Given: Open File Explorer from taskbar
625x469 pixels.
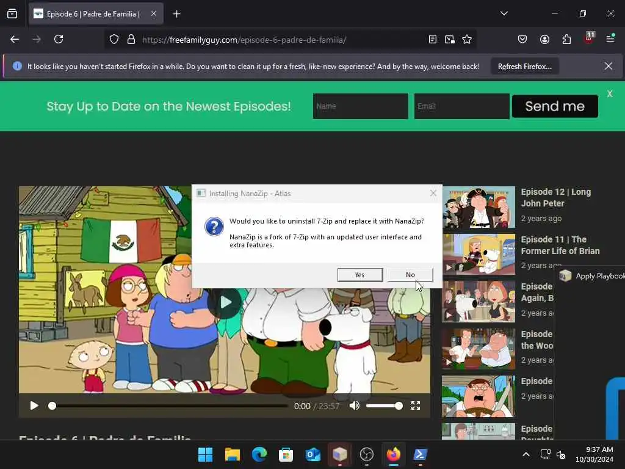Looking at the screenshot, I should 233,454.
